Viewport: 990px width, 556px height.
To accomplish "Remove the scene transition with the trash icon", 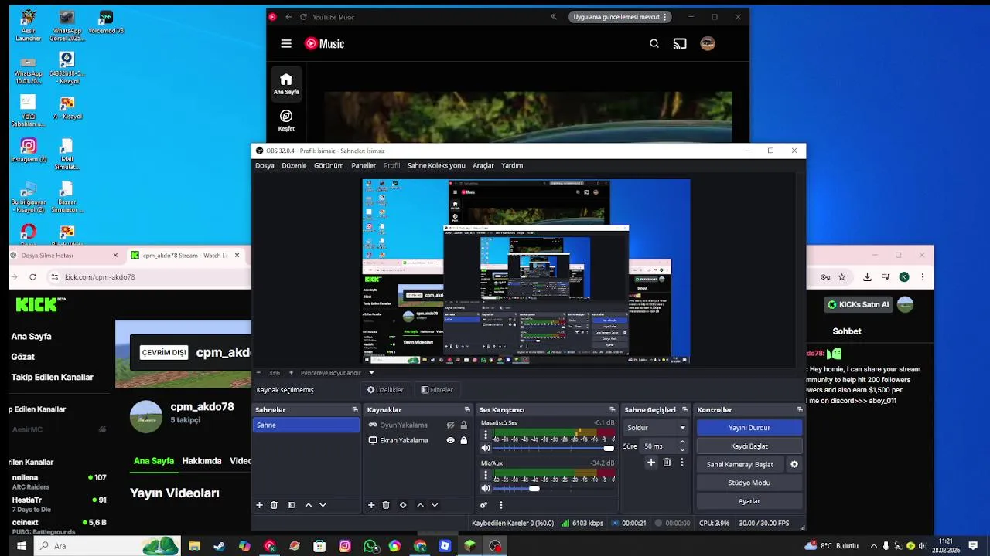I will point(667,463).
